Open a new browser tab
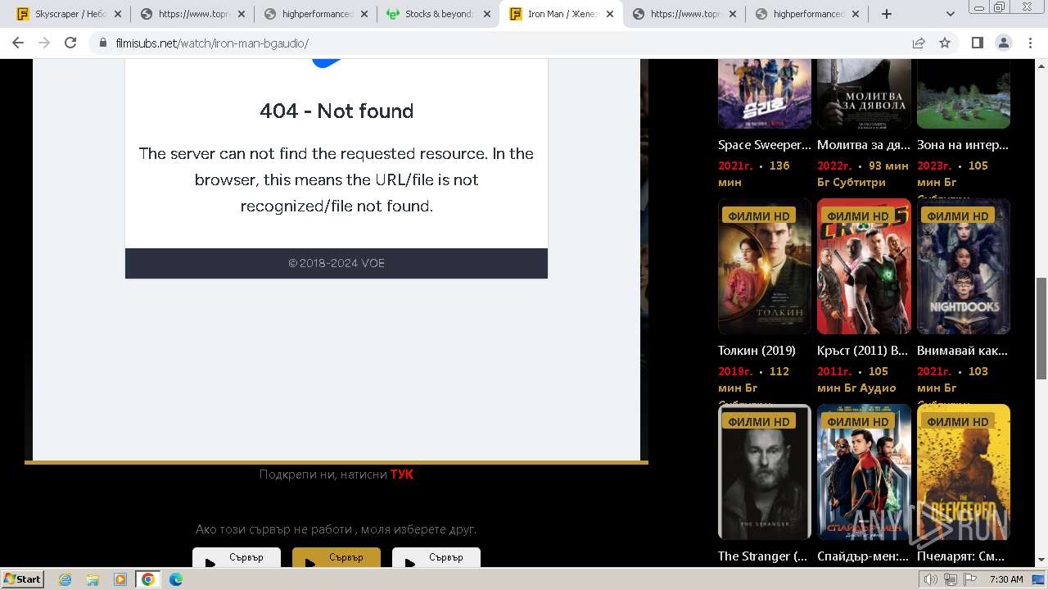The image size is (1048, 590). (886, 14)
